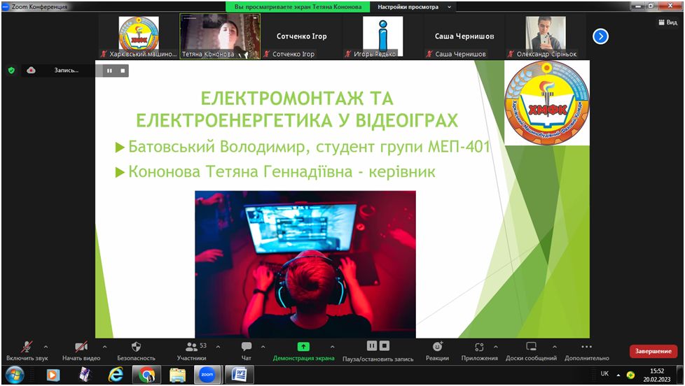Viewport: 685px width, 386px height.
Task: Turn on camera with Начать видео
Action: coord(81,351)
